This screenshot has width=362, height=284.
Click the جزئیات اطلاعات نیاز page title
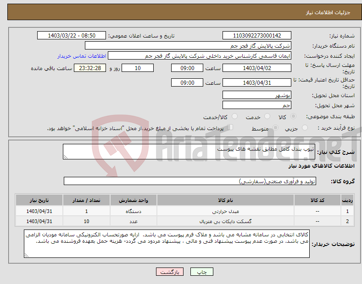[328, 12]
